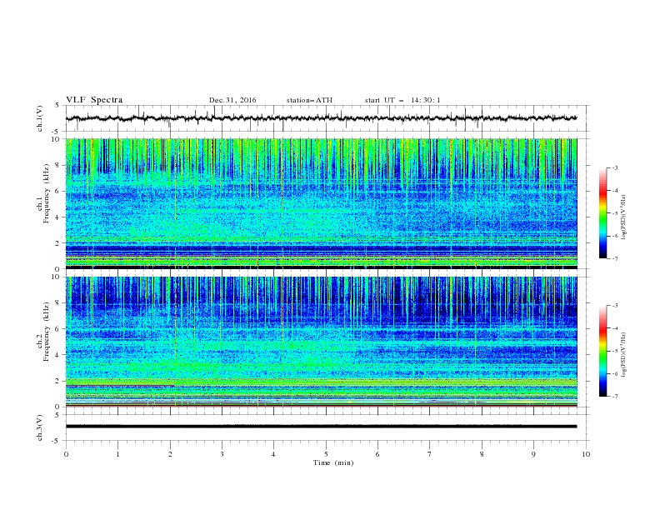
Task: Click the "-4" tick on ch.2 colorbar
Action: [614, 328]
